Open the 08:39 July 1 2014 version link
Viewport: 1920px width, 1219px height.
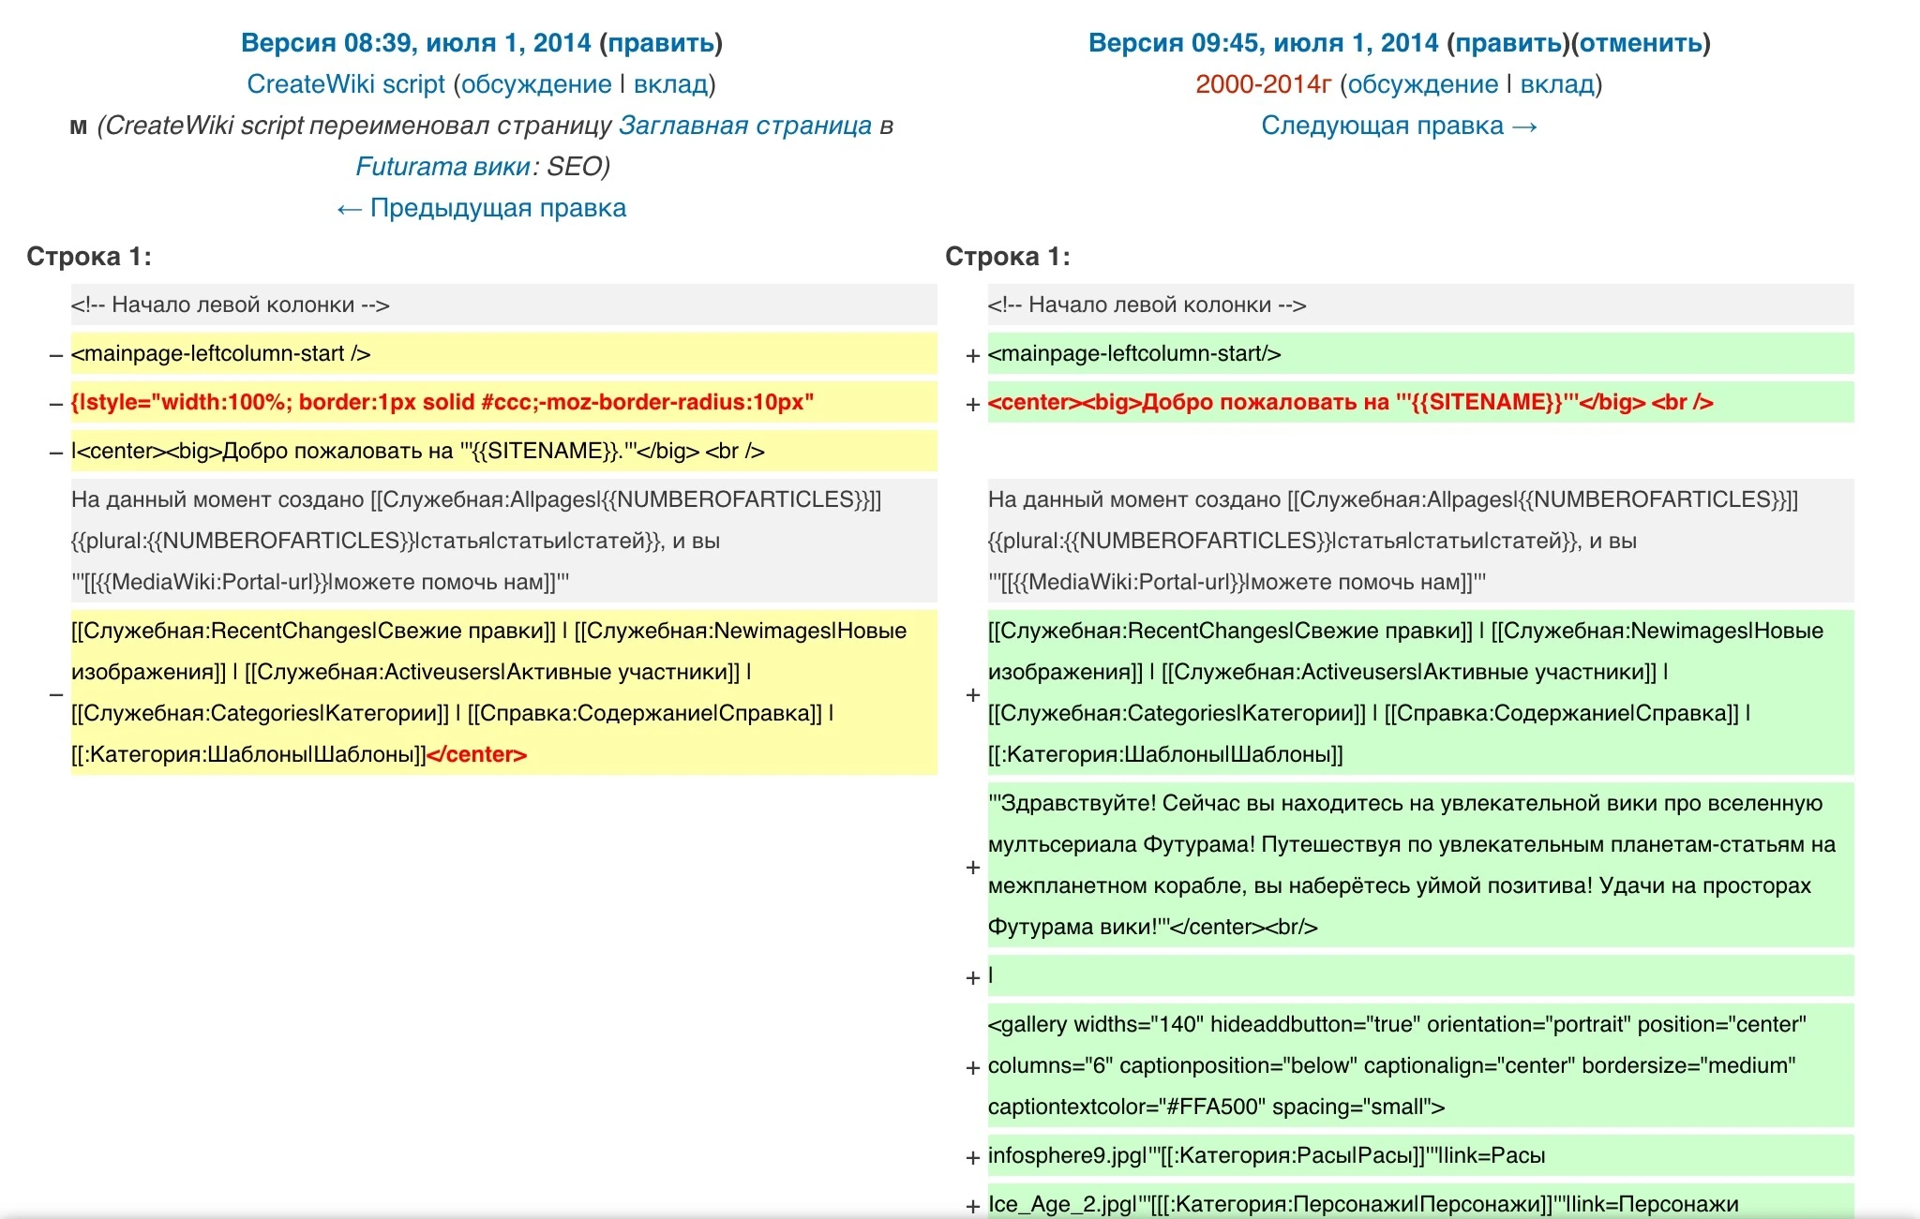[x=415, y=43]
